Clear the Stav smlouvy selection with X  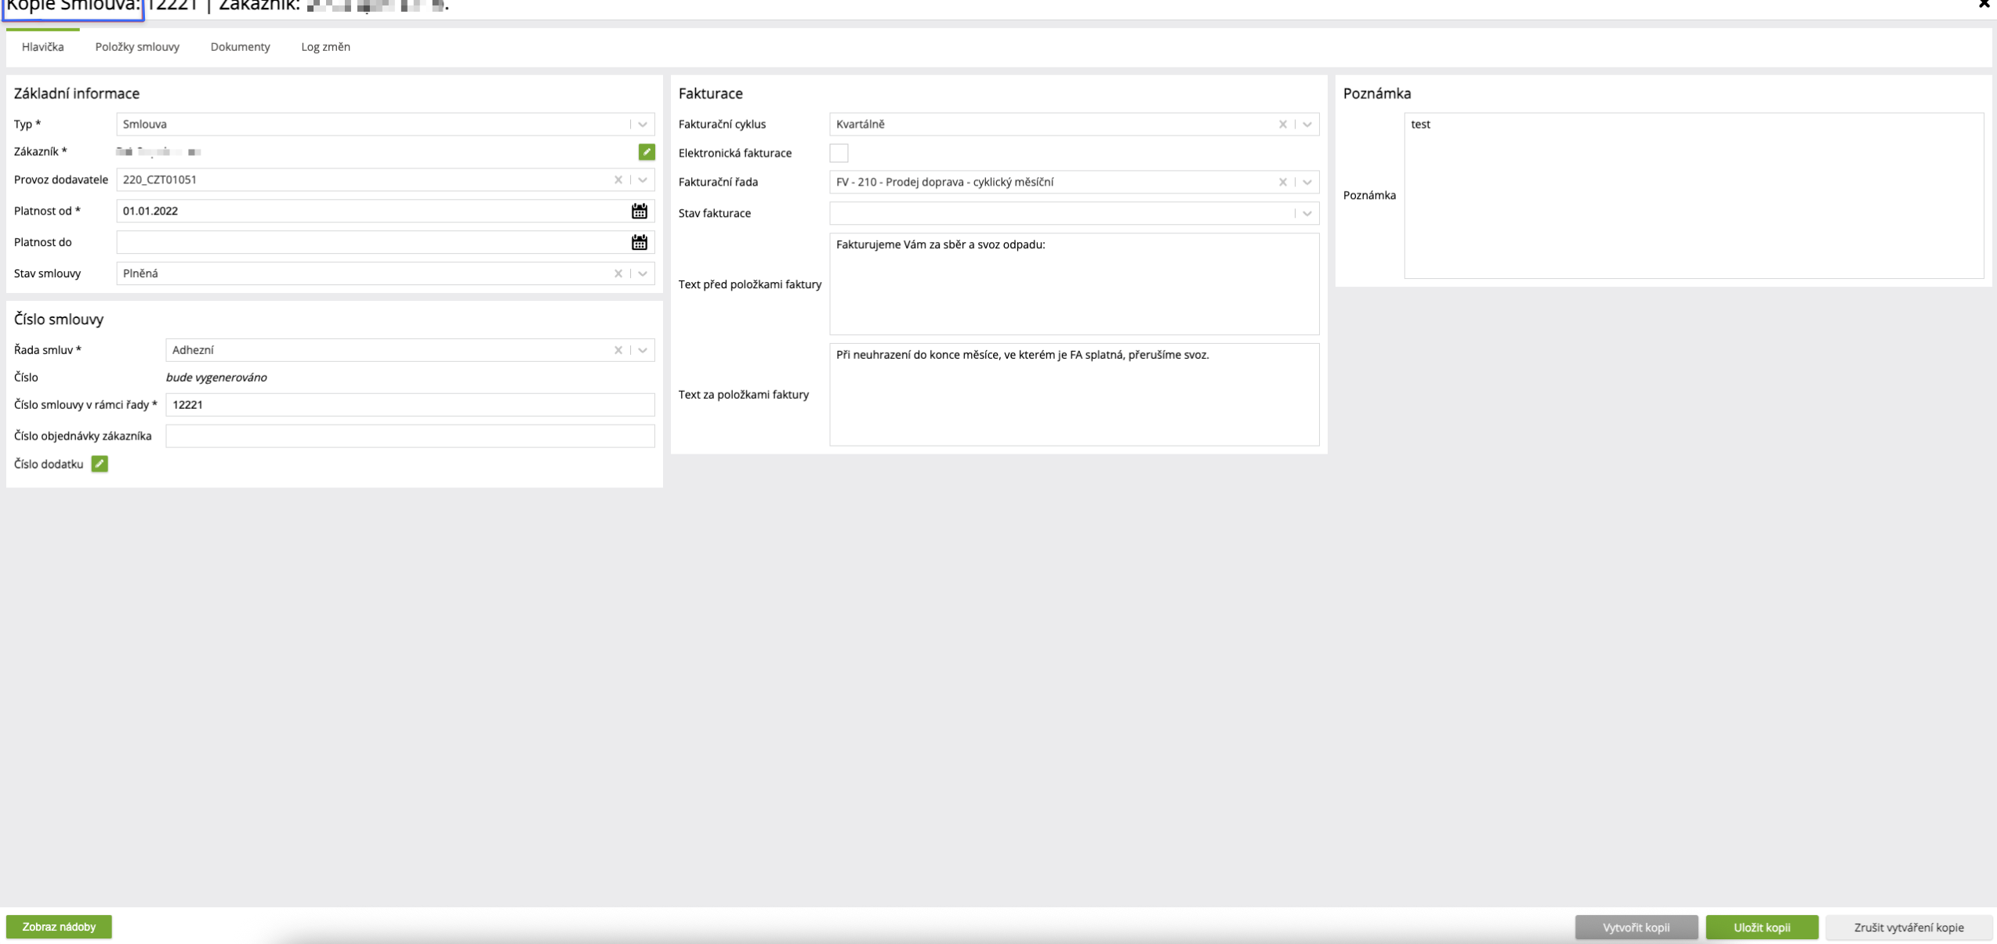618,273
